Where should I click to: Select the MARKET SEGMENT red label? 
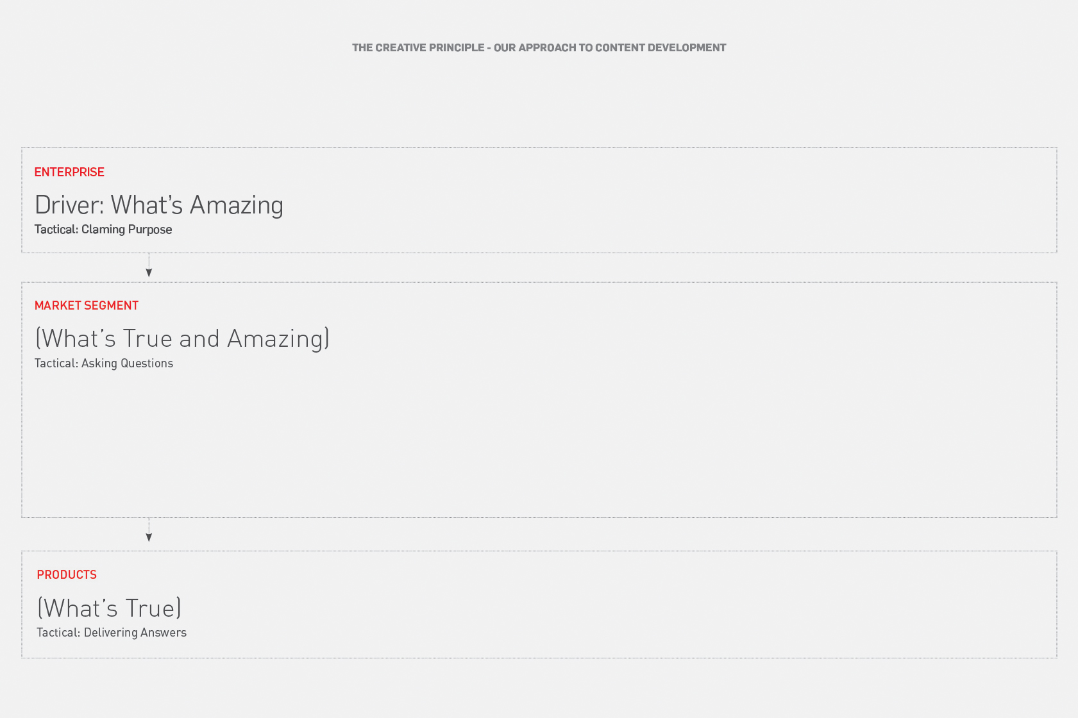[x=87, y=305]
